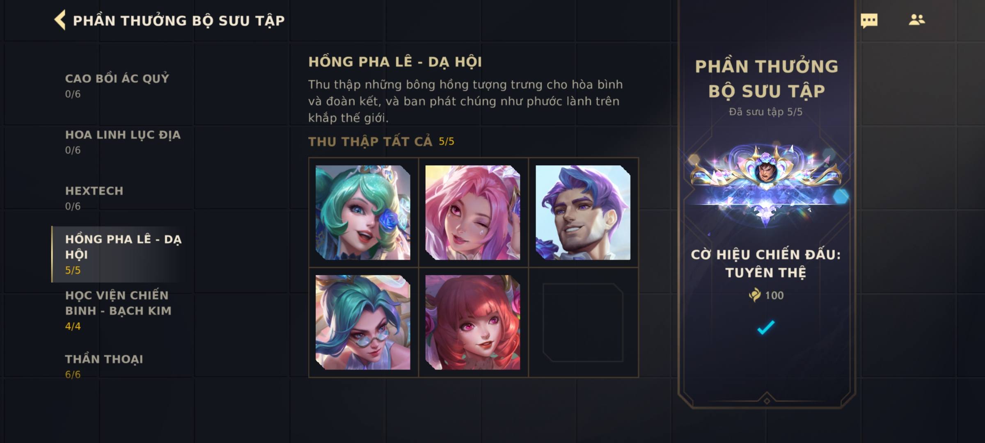Select Hồng Pha Lê - Dạ Hội collection

pos(122,254)
